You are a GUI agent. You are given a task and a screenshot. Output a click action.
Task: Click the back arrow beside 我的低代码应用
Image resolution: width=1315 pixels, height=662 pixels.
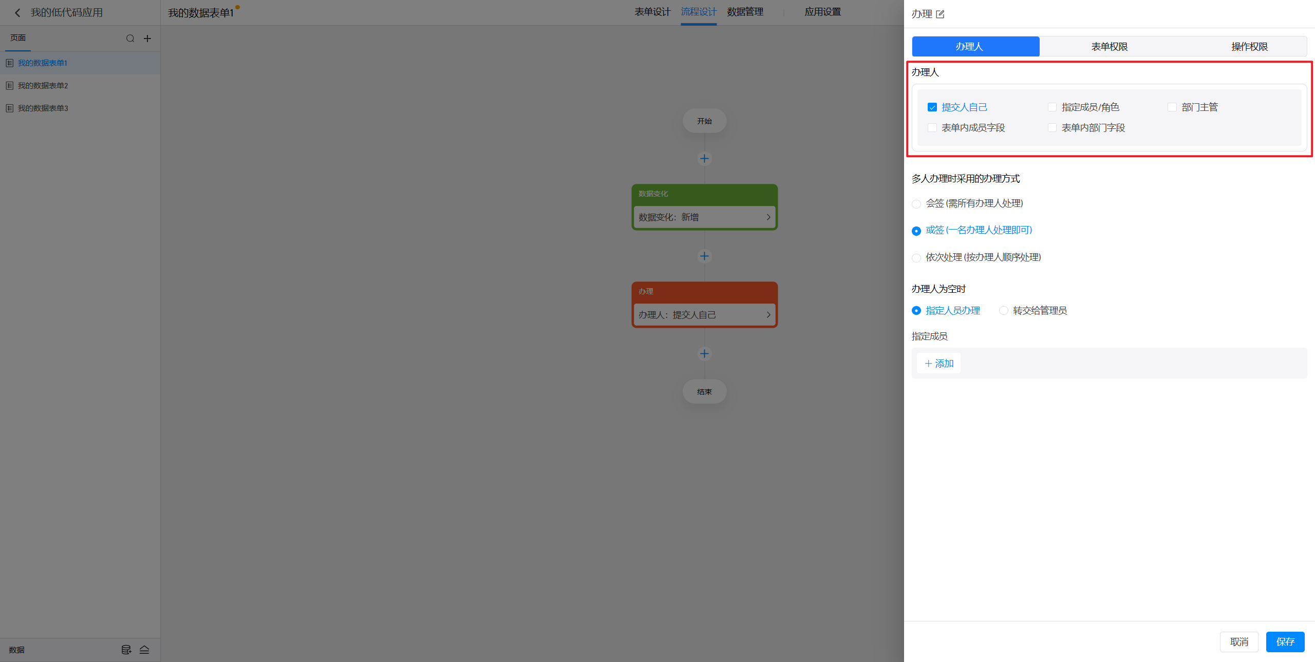click(17, 13)
